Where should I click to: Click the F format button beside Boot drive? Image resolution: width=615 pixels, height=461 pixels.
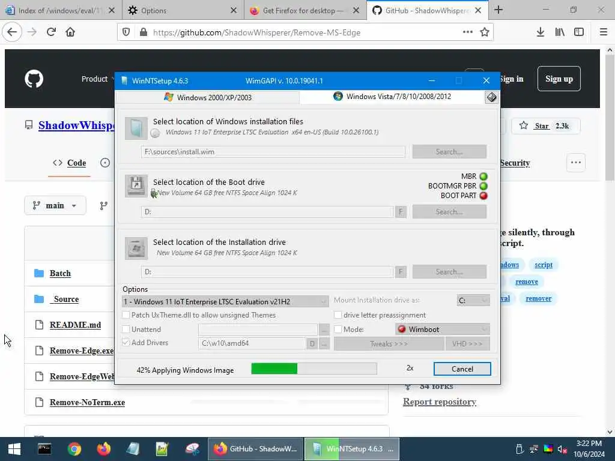[401, 212]
